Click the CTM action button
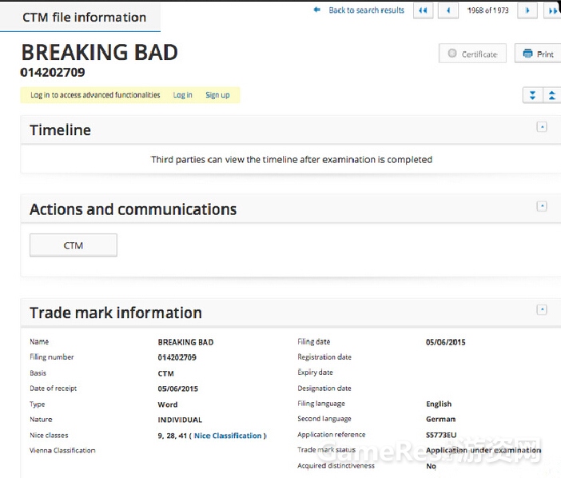This screenshot has height=478, width=561. (74, 245)
